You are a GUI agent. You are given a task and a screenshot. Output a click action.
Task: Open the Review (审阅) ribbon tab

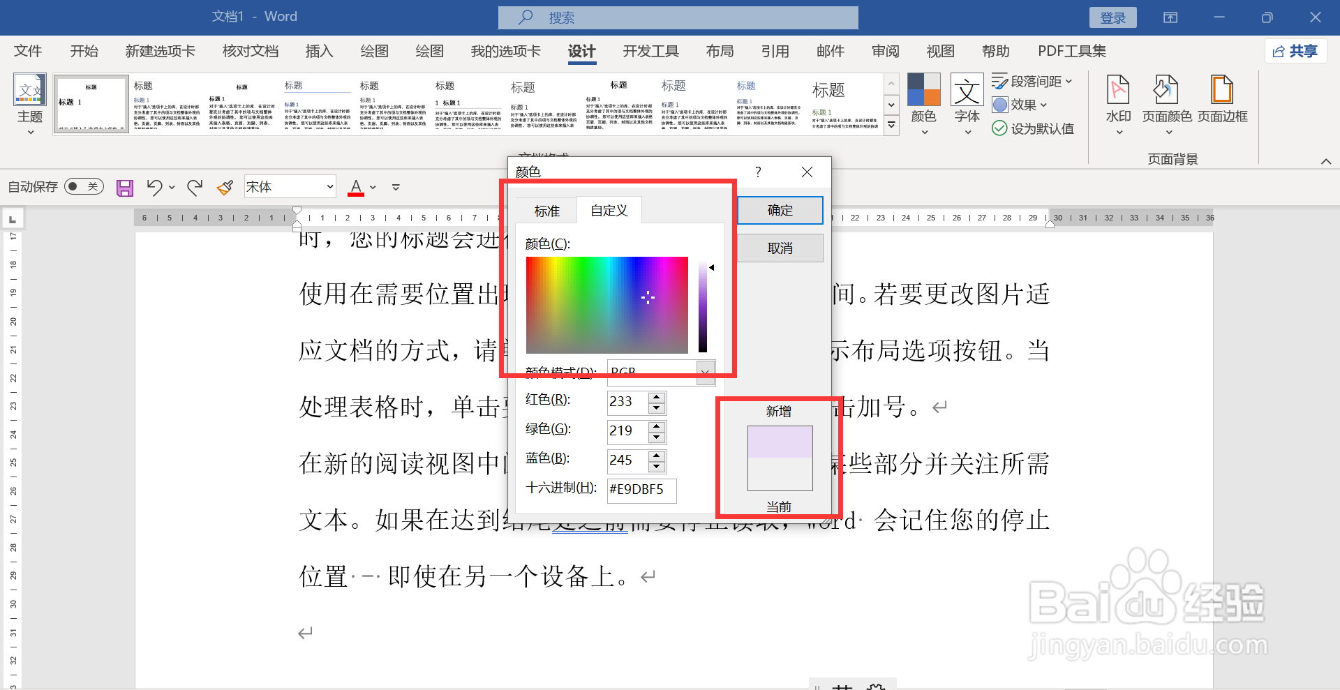pos(885,51)
